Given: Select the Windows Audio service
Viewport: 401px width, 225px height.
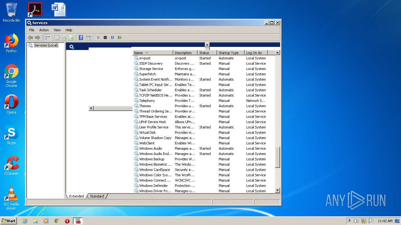Looking at the screenshot, I should [204, 148].
